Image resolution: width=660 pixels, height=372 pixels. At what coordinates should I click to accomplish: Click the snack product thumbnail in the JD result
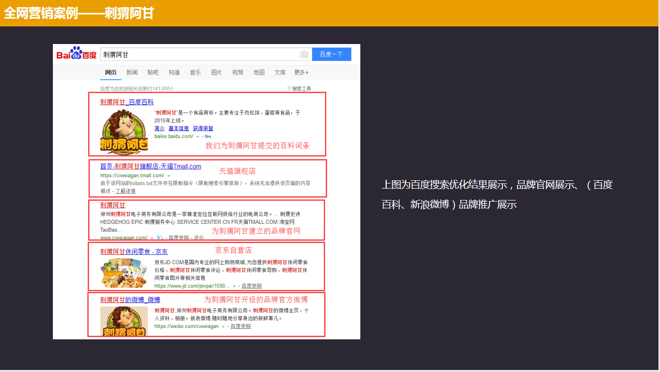click(x=124, y=273)
